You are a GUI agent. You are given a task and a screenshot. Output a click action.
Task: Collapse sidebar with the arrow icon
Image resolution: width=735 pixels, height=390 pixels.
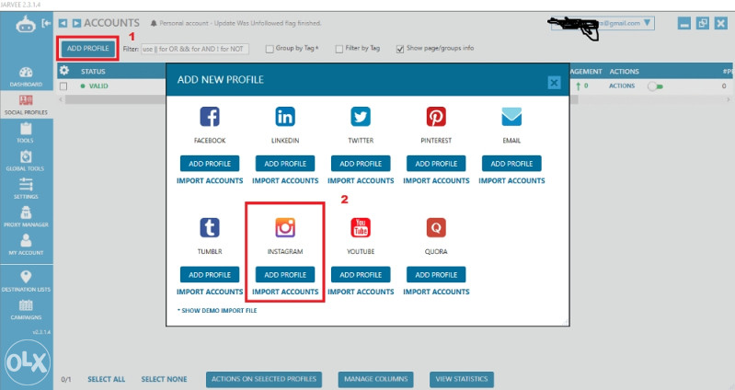(x=46, y=23)
